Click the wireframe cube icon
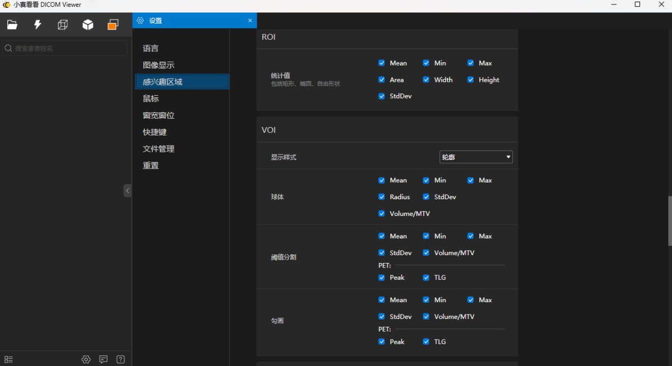Image resolution: width=672 pixels, height=366 pixels. pyautogui.click(x=63, y=25)
